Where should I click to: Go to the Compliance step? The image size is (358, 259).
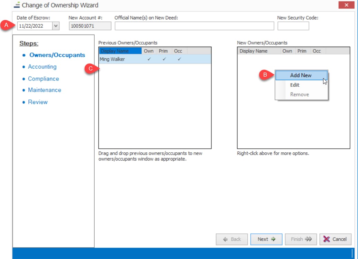(44, 79)
